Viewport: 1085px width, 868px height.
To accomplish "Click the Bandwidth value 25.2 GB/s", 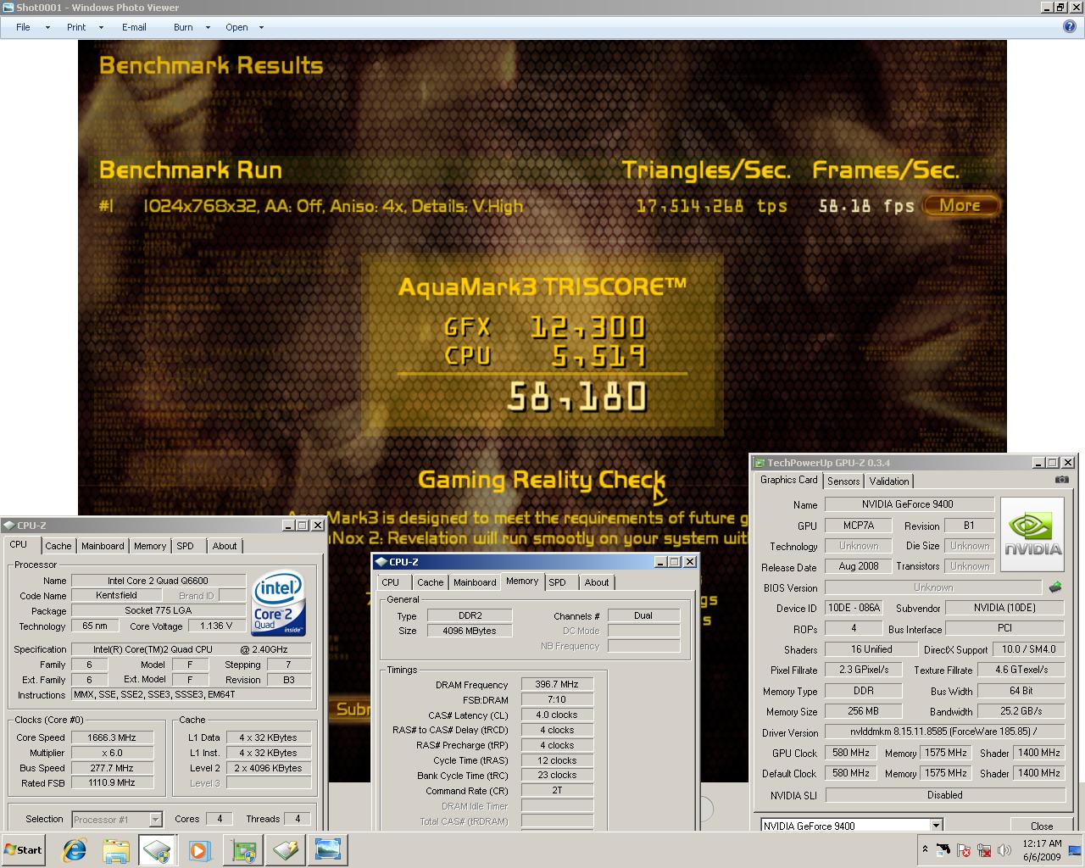I will [x=1021, y=711].
